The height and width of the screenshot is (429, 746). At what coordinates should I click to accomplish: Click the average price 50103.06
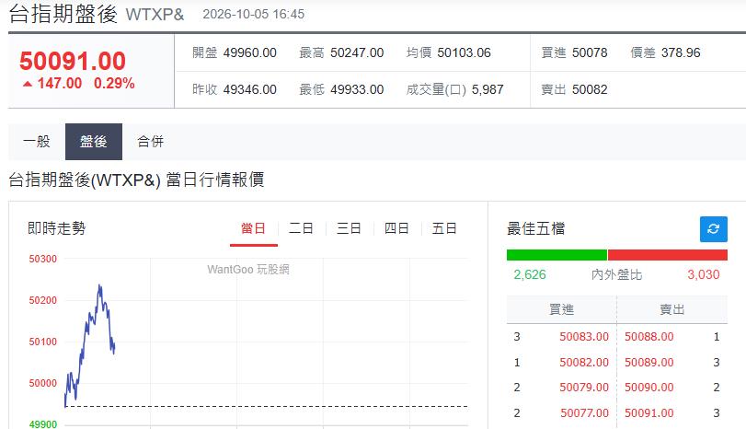click(464, 52)
